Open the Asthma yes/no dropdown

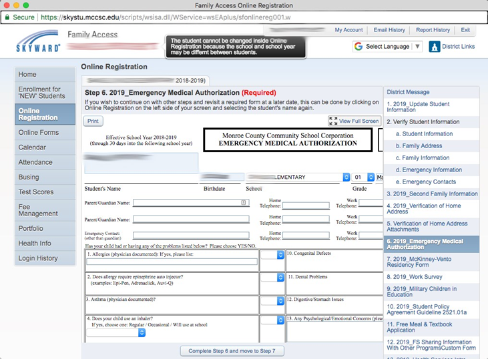tap(272, 301)
